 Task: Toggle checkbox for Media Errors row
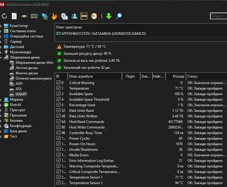click(58, 155)
